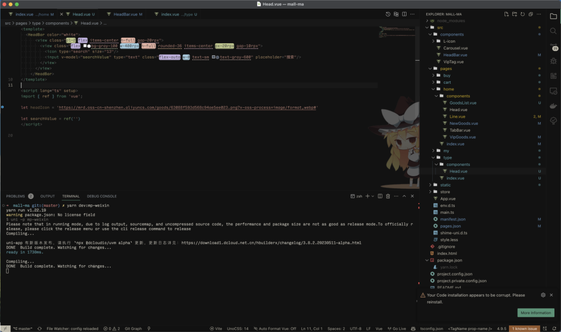Switch to the Debug Console panel tab
This screenshot has height=332, width=561.
click(x=101, y=196)
